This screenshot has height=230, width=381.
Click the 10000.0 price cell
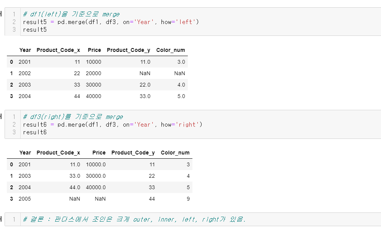(x=96, y=165)
